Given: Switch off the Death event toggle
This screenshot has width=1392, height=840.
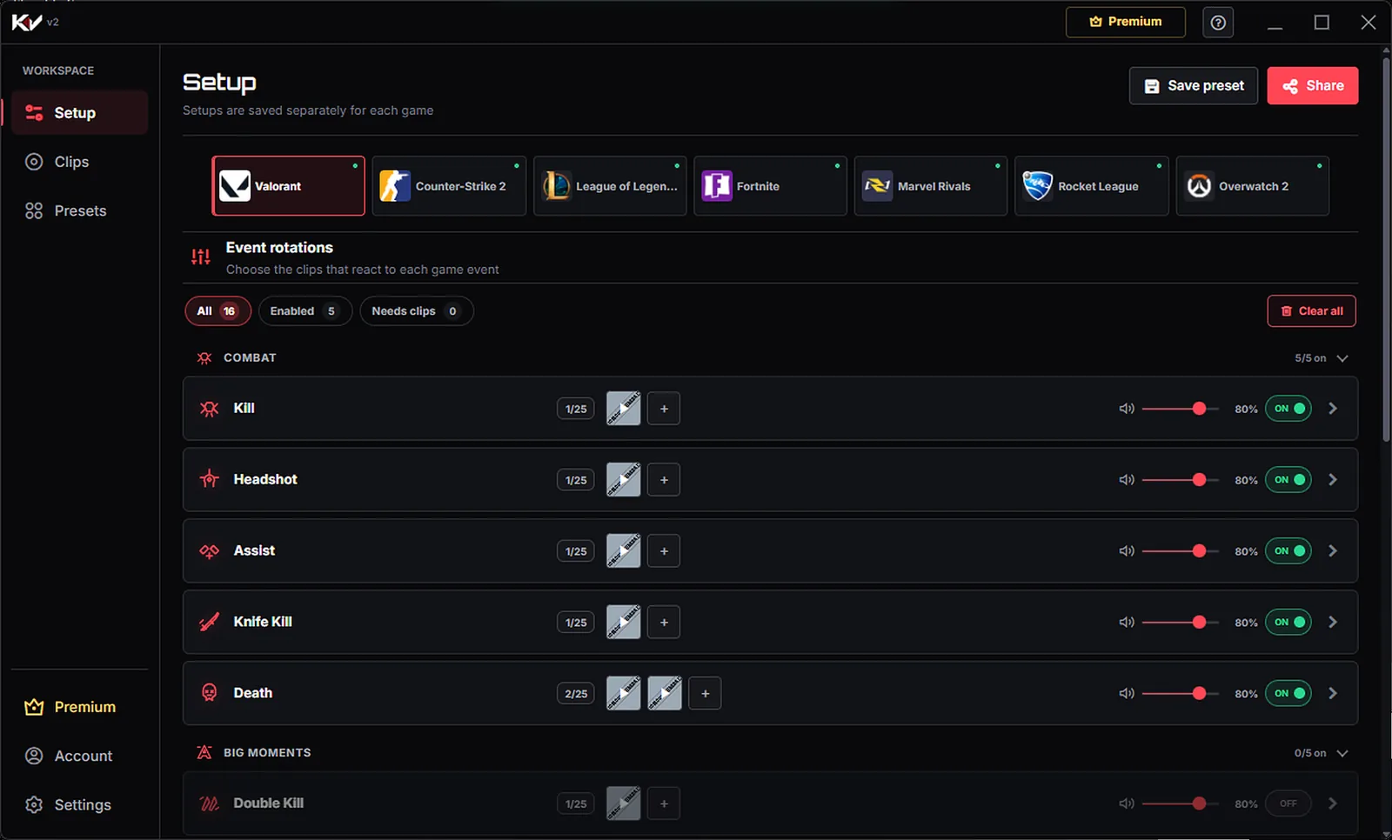Looking at the screenshot, I should coord(1288,694).
